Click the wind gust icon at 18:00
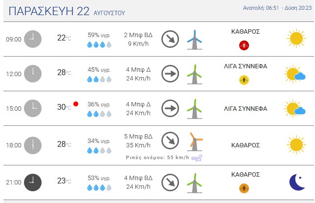Screen dimensions: 315x203 197,158
